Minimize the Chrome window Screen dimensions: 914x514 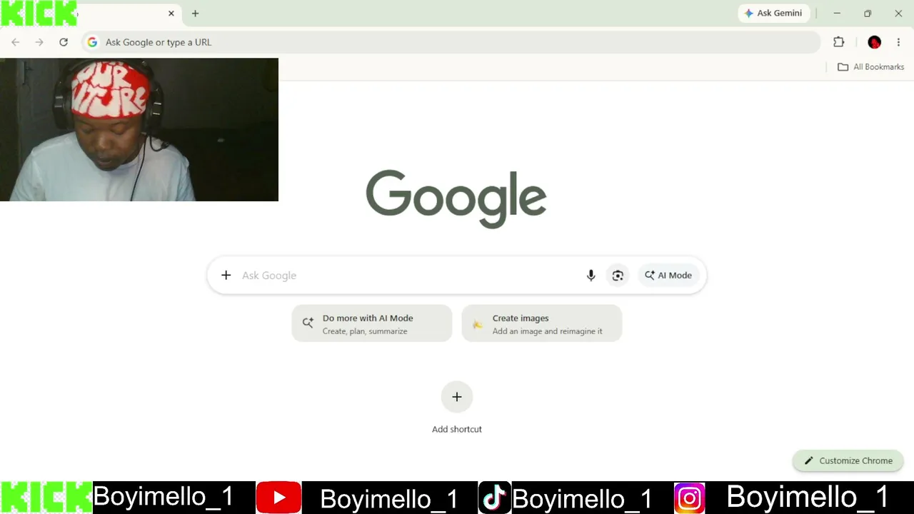click(837, 14)
